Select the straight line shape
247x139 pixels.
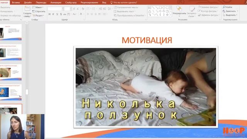point(153,8)
